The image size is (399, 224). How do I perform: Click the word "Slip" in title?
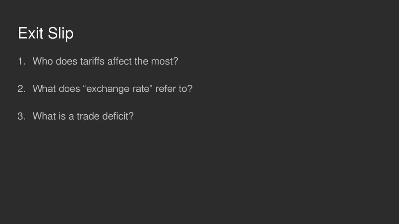point(61,33)
